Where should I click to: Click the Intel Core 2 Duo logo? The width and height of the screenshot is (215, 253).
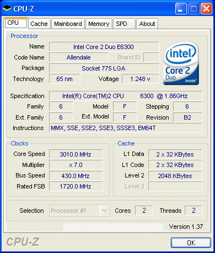[x=181, y=63]
